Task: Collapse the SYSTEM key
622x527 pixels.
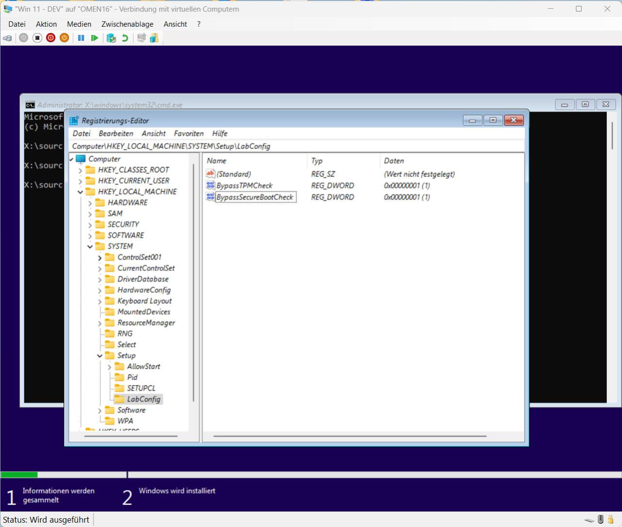Action: click(x=90, y=246)
